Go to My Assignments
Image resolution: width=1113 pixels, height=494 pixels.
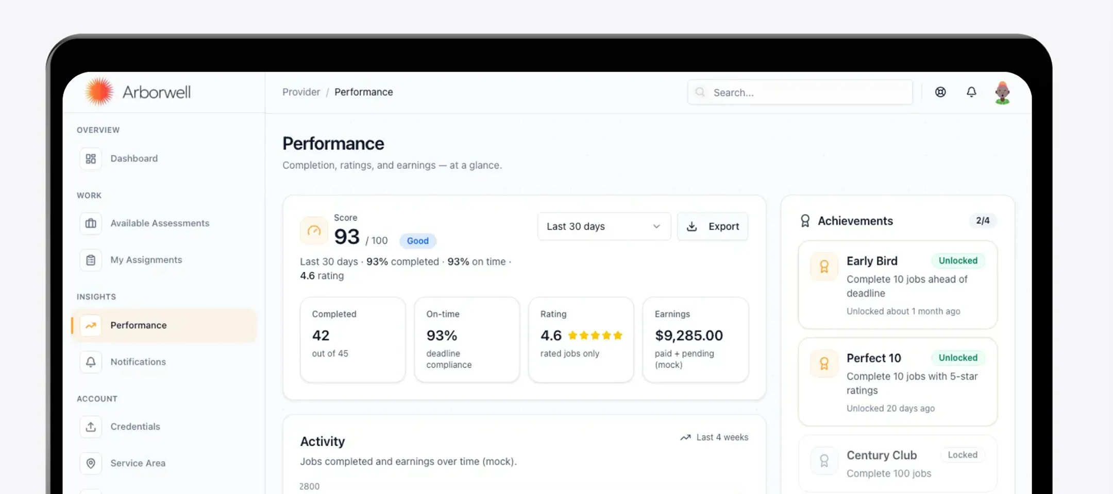coord(164,260)
